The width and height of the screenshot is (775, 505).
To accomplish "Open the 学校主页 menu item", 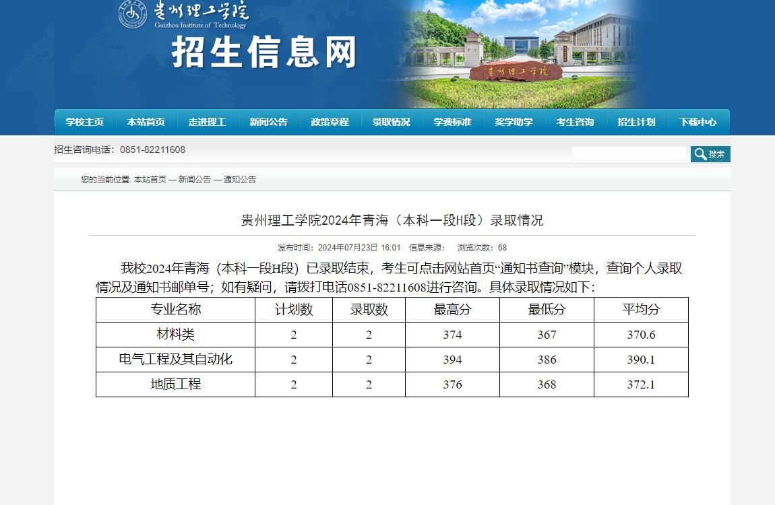I will 85,122.
